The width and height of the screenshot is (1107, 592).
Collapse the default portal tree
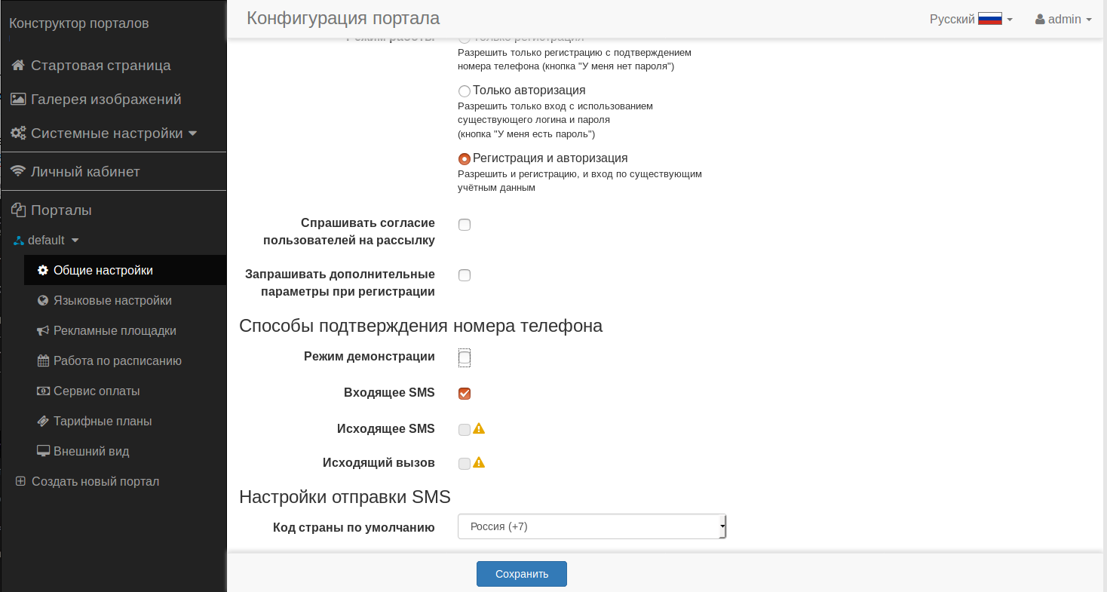(x=47, y=241)
